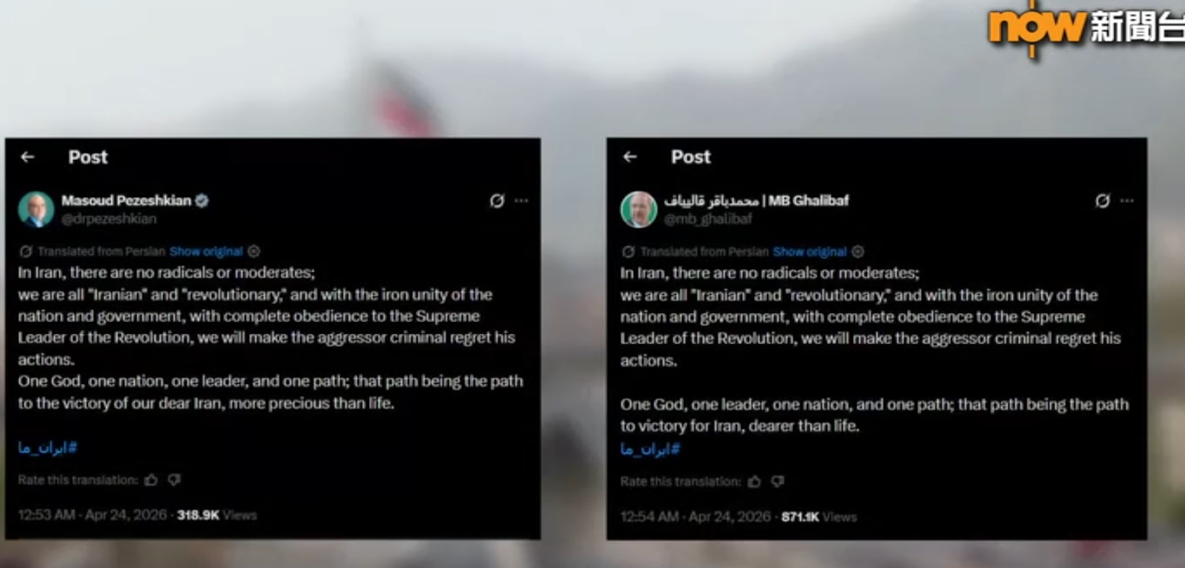Open Masoud Pezeshkian's profile picture

pos(36,209)
